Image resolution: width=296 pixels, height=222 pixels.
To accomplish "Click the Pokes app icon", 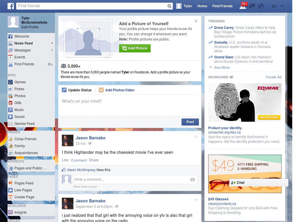I will (x=10, y=89).
